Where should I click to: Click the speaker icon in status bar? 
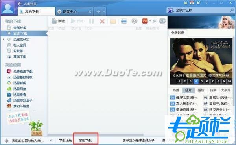pyautogui.click(x=6, y=141)
